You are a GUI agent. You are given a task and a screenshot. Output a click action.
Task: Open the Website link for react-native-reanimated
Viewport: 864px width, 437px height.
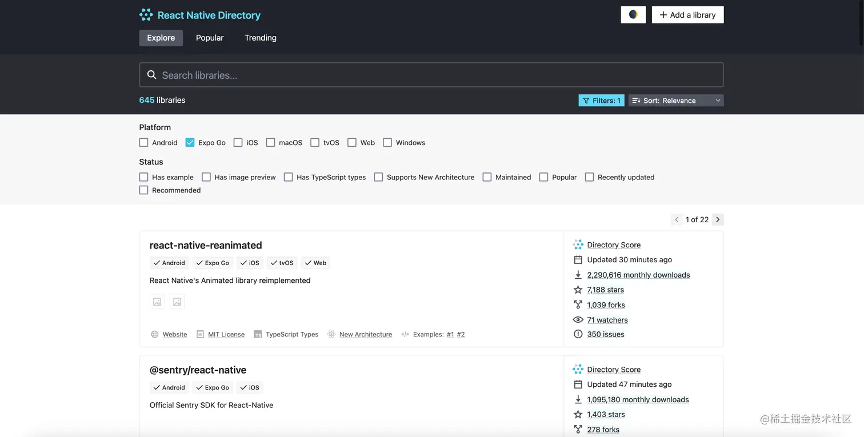point(175,334)
